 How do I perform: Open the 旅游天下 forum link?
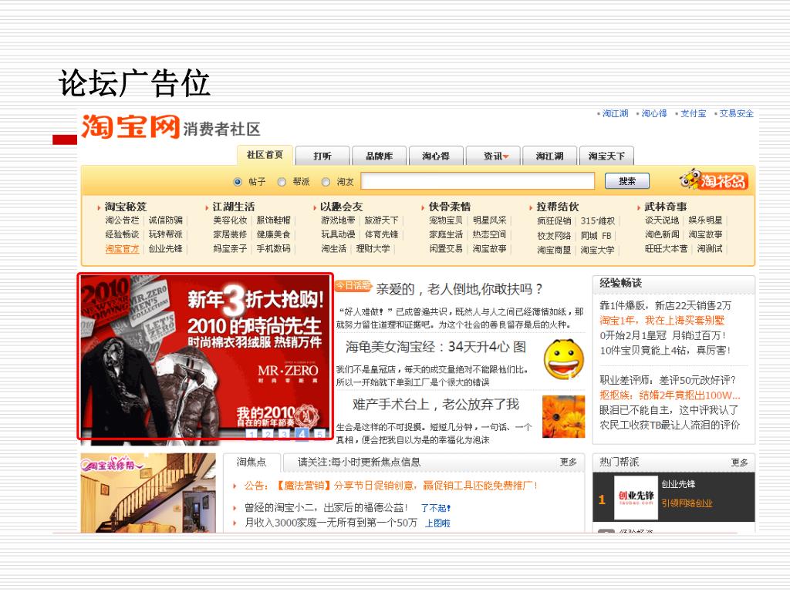[381, 220]
